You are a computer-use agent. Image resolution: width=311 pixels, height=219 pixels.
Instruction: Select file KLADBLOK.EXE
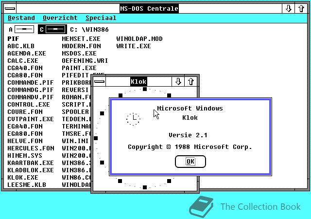coord(31,170)
